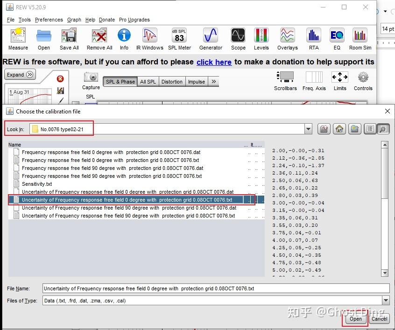Open the Overlays window
395x330 pixels.
click(x=288, y=39)
